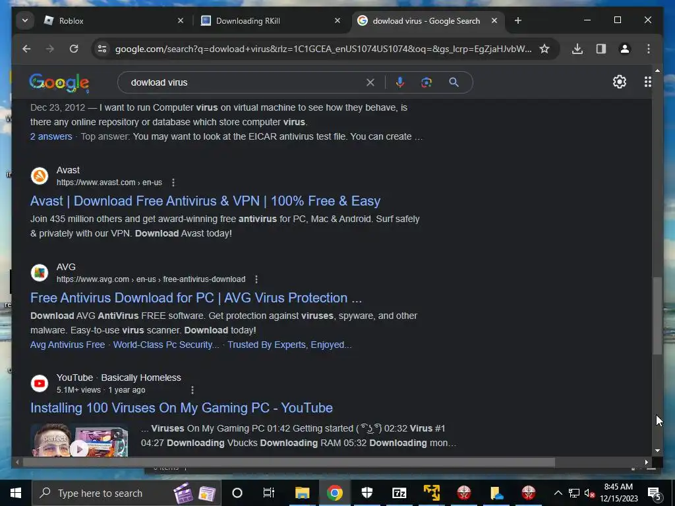The height and width of the screenshot is (506, 675).
Task: Close the Downloading RKill tab
Action: tap(337, 20)
